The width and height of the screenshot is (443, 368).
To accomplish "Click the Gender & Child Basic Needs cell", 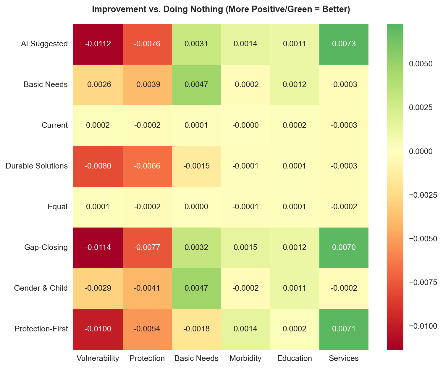I will click(x=196, y=288).
